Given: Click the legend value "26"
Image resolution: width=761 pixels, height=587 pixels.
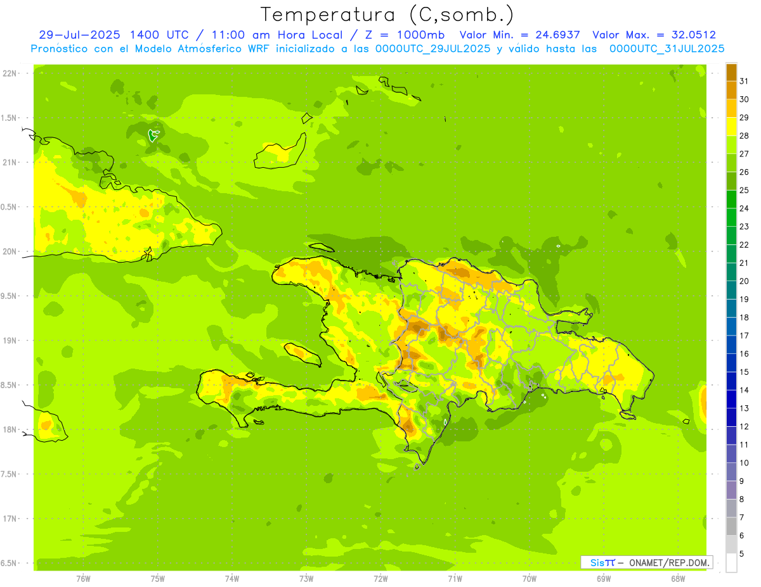Looking at the screenshot, I should (744, 172).
